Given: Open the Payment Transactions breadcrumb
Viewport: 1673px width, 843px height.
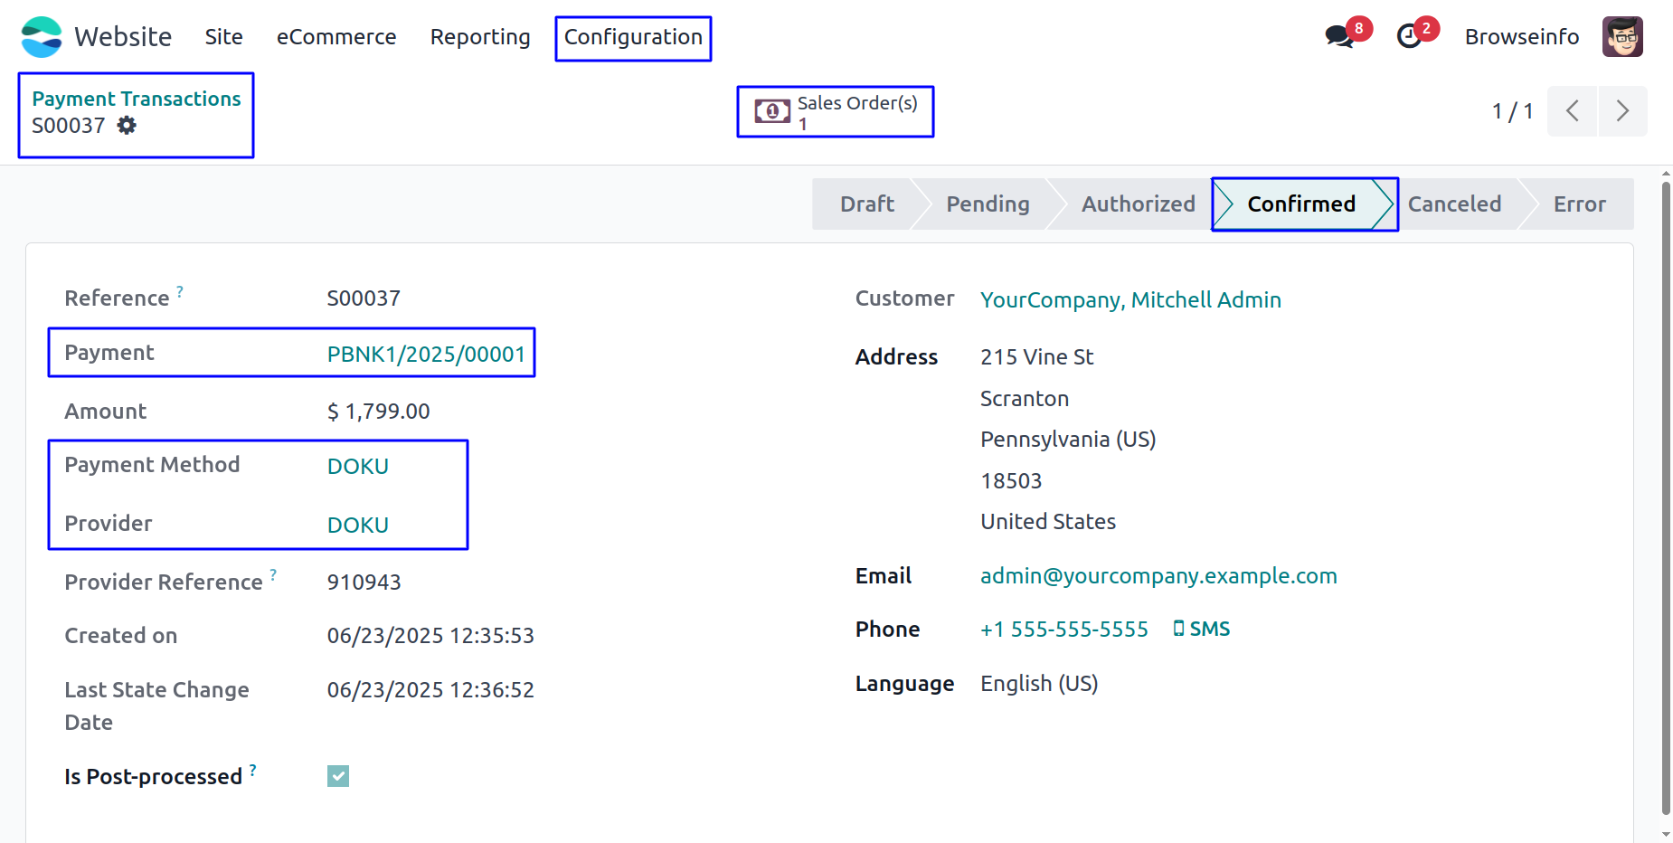Looking at the screenshot, I should point(137,99).
